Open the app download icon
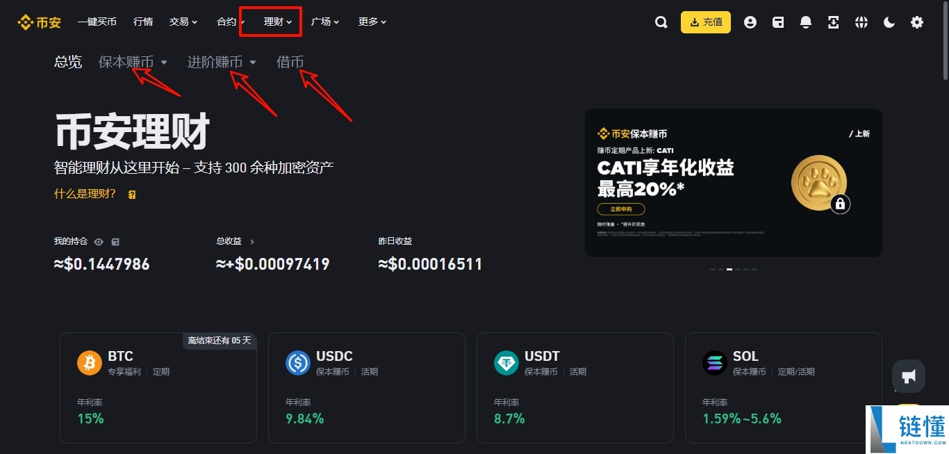949x454 pixels. coord(834,22)
